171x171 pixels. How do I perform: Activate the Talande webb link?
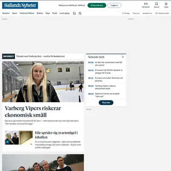[162, 13]
